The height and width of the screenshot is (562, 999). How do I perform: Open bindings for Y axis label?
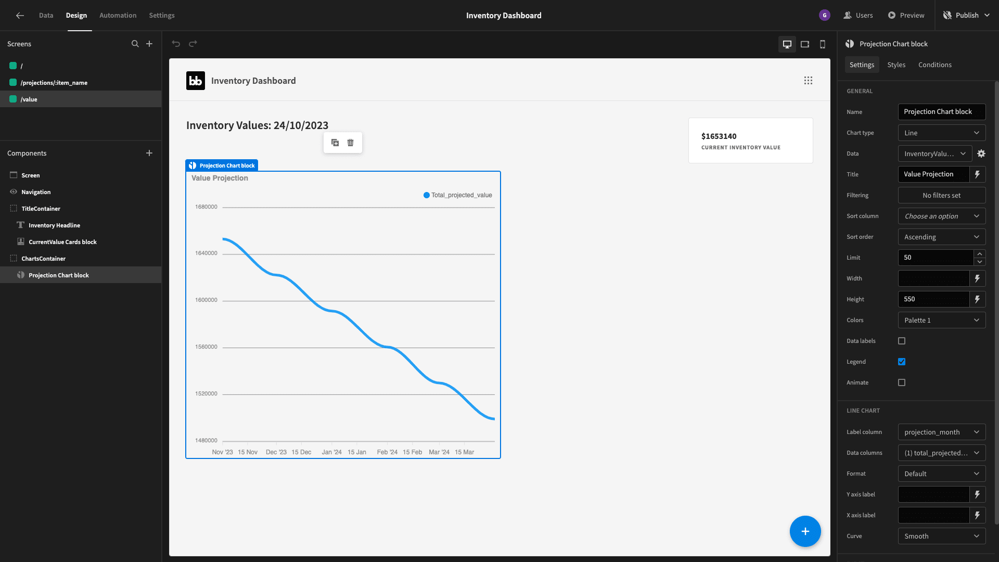coord(978,494)
